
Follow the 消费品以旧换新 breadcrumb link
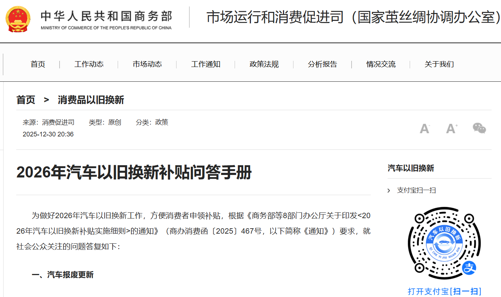coord(91,100)
